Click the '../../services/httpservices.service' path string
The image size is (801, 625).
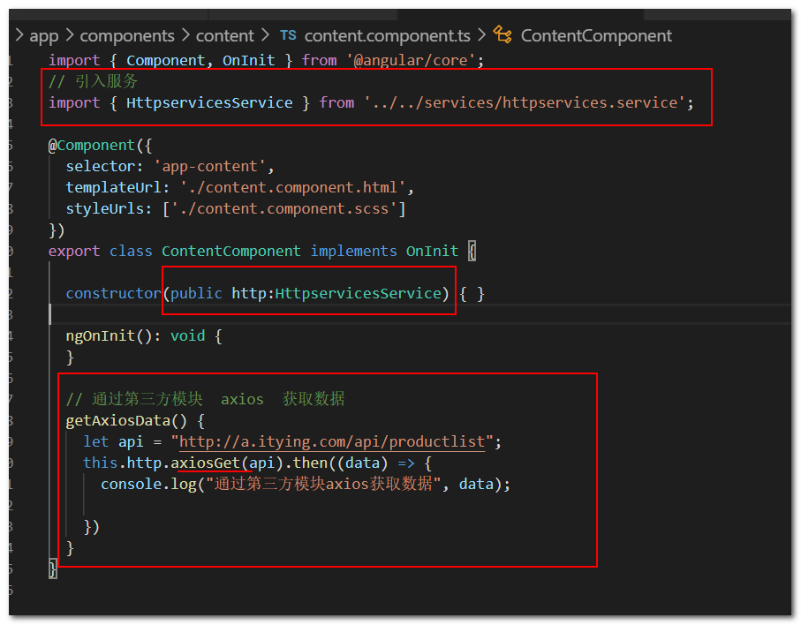click(x=525, y=103)
